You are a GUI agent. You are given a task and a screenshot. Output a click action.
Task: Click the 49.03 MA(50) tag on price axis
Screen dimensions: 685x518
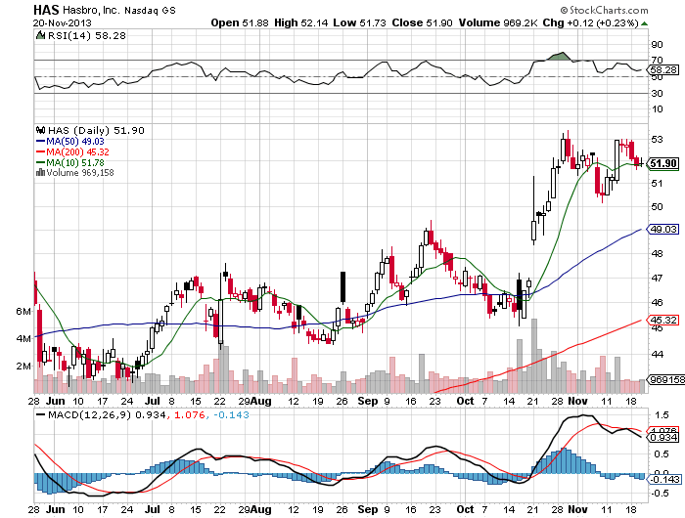click(662, 229)
